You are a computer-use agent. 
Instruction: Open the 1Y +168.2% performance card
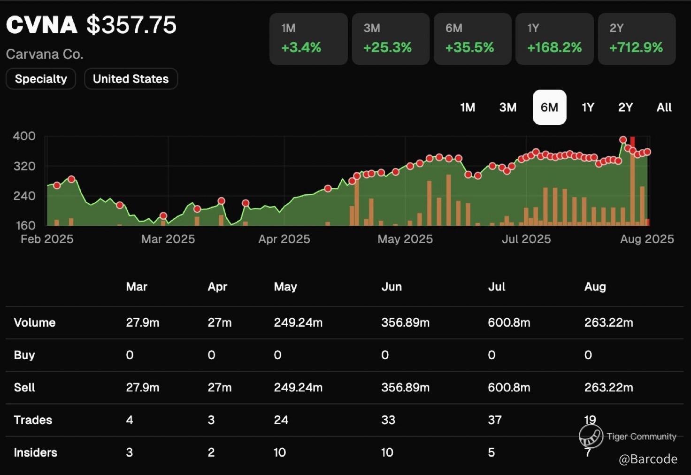click(x=554, y=39)
